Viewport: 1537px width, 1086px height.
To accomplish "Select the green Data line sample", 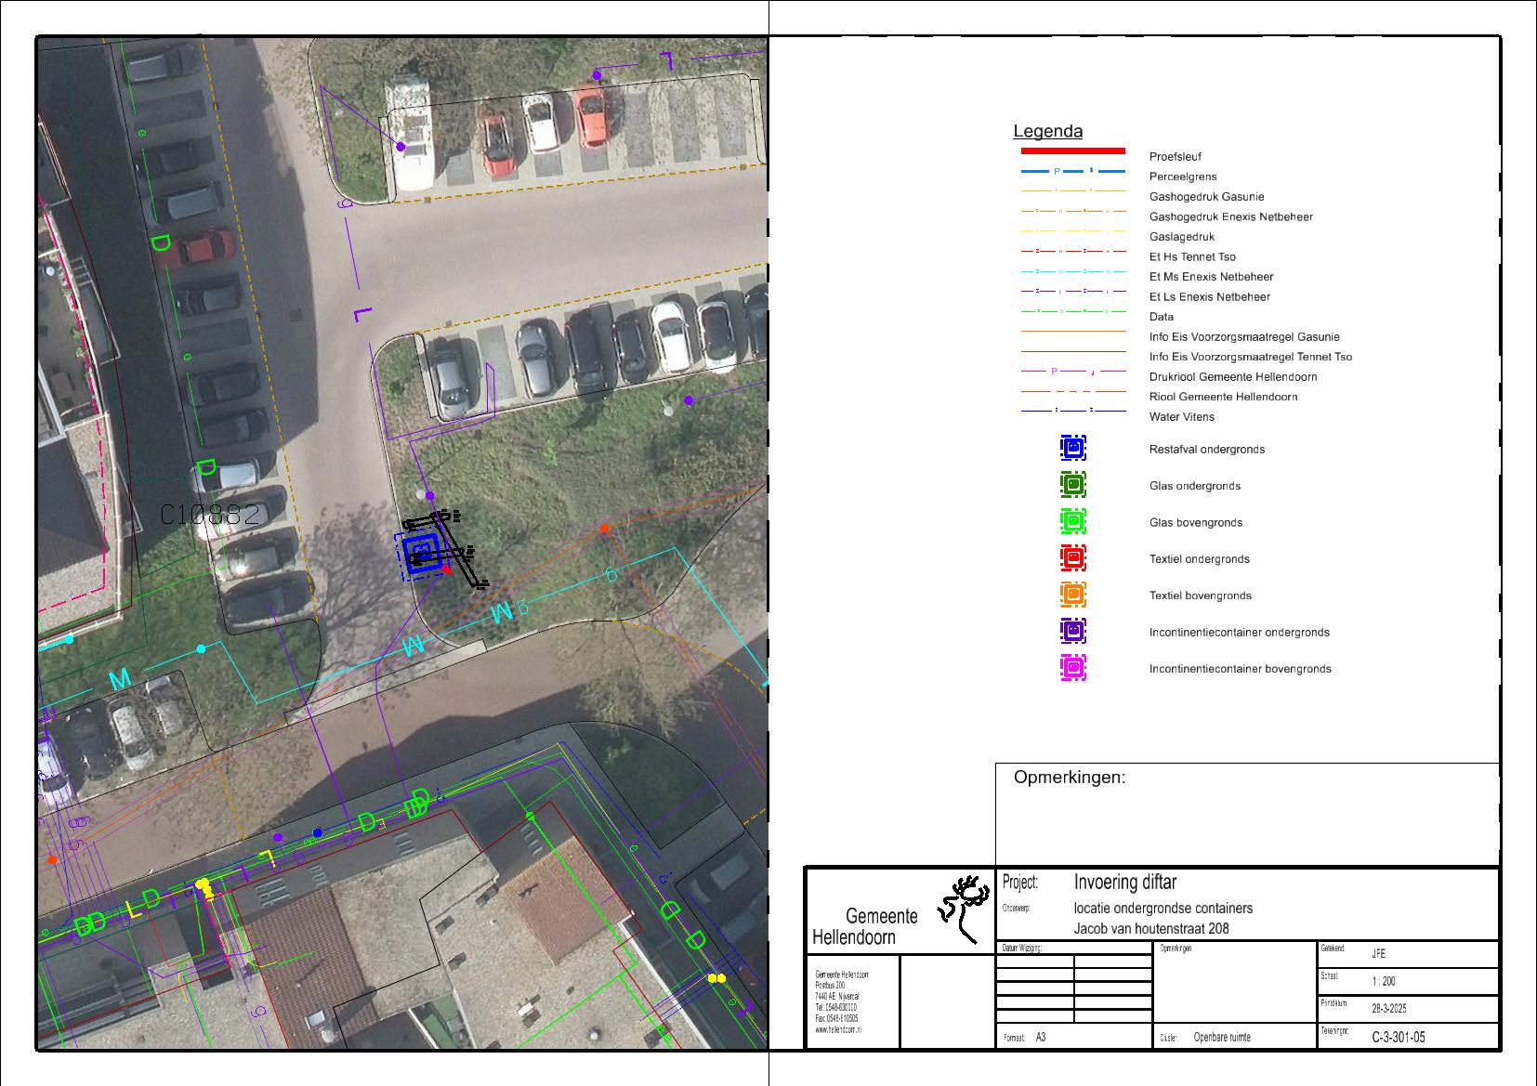I will click(1072, 312).
